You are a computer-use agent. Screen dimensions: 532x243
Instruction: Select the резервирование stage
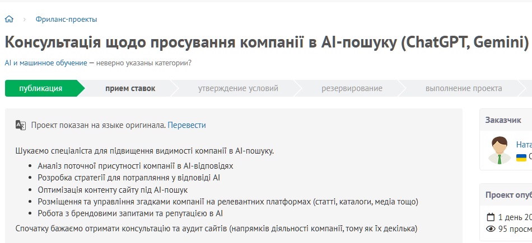352,88
